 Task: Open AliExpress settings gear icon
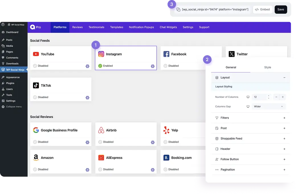pos(153,170)
